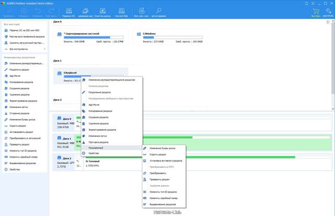Click the refresh icon in the title bar
Image resolution: width=335 pixels, height=216 pixels.
coord(307,4)
